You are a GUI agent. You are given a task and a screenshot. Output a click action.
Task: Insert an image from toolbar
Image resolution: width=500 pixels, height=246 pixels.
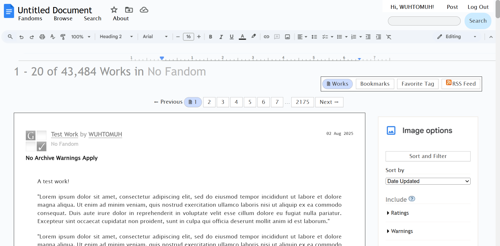tap(287, 37)
